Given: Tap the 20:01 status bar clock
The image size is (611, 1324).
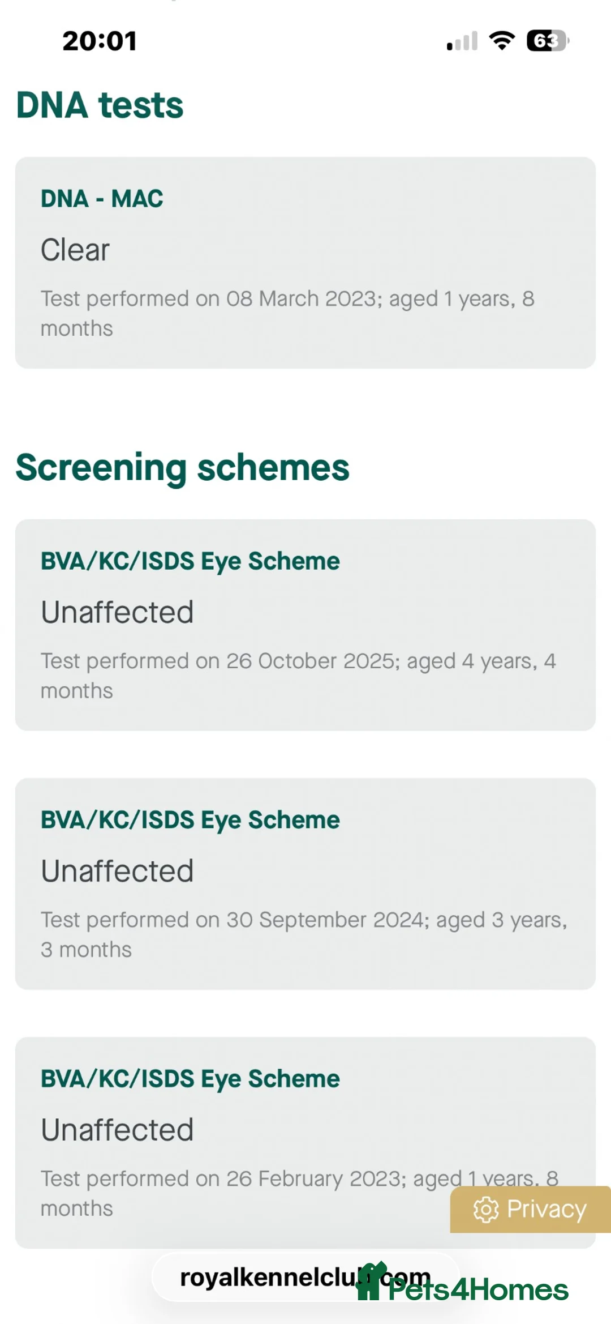Looking at the screenshot, I should (100, 41).
